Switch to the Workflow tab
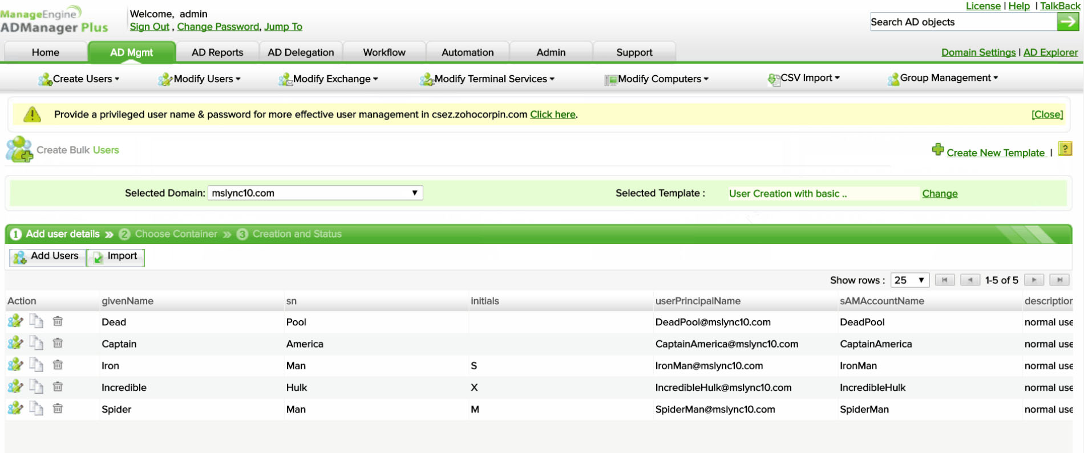This screenshot has width=1084, height=453. (385, 52)
